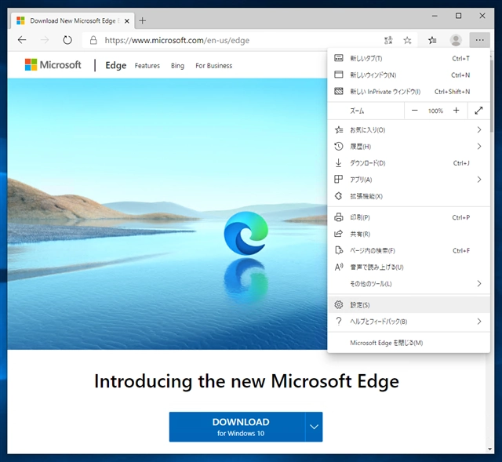Select 拡張機能(X) menu entry
502x462 pixels.
pyautogui.click(x=409, y=196)
